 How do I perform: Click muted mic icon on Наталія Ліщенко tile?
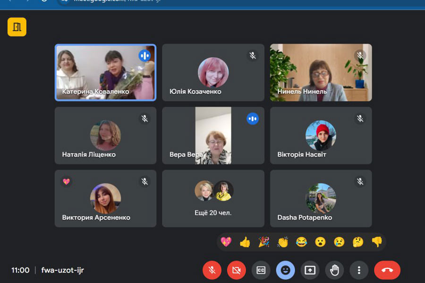click(x=144, y=118)
